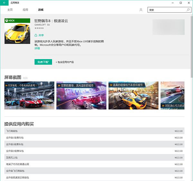
Task: Click the search magnifier icon
Action: click(188, 10)
